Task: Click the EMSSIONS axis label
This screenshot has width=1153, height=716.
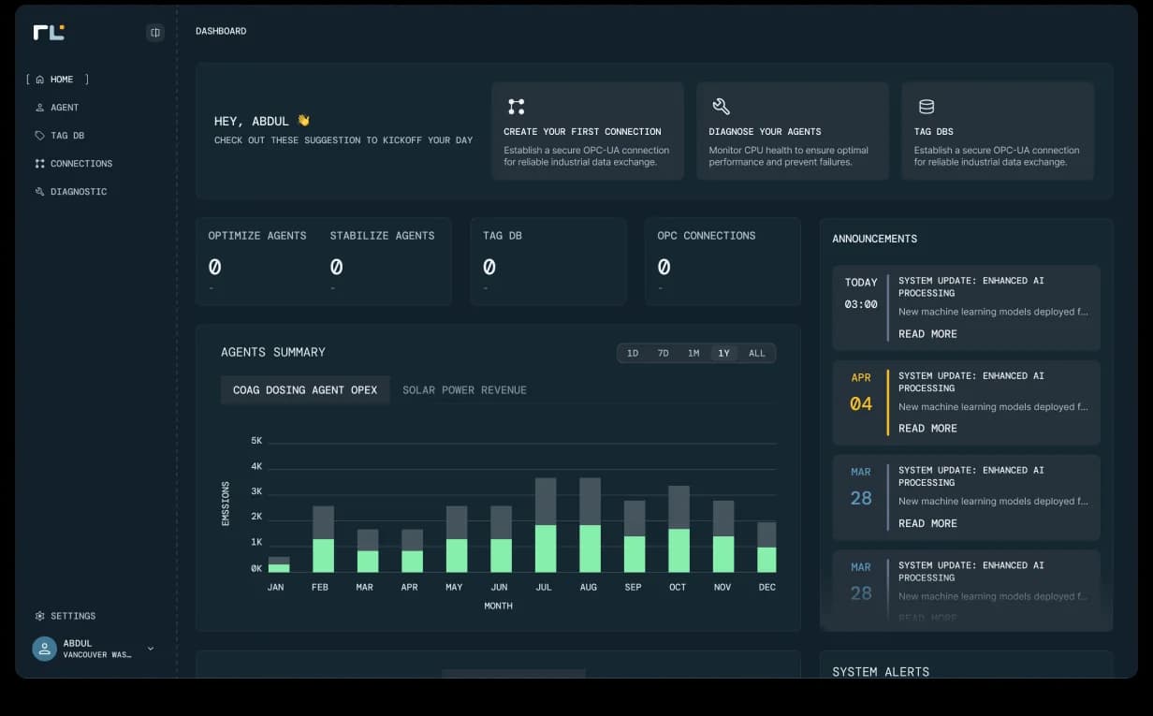Action: tap(226, 504)
